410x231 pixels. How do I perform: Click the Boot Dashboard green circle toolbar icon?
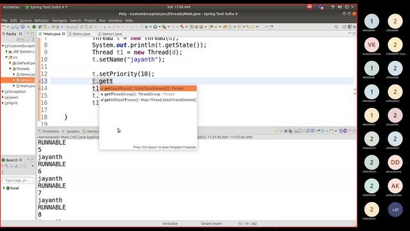pos(34,27)
